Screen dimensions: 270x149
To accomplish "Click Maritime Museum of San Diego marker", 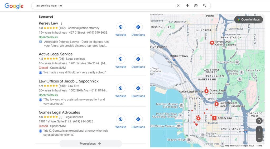I will pos(181,105).
